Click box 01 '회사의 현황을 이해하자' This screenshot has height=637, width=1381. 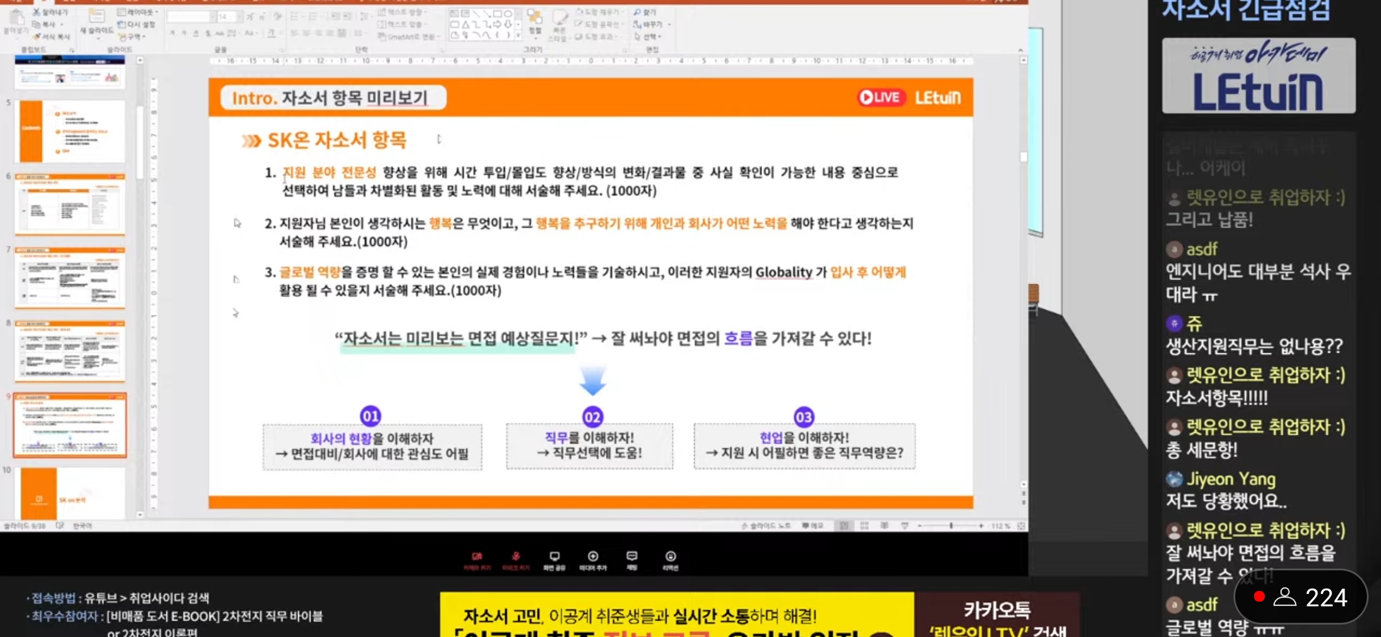click(372, 446)
